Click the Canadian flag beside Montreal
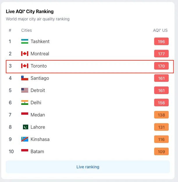Screen dimensions: 178x182 25,54
